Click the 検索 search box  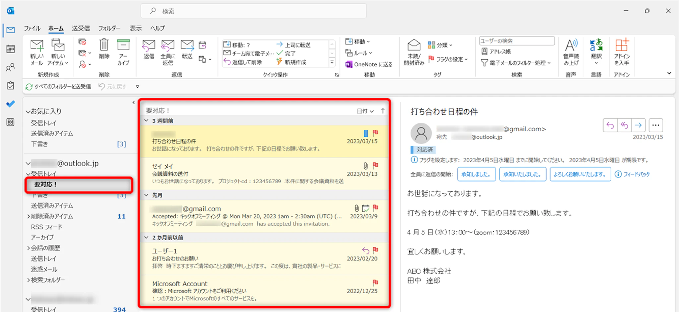(x=254, y=11)
